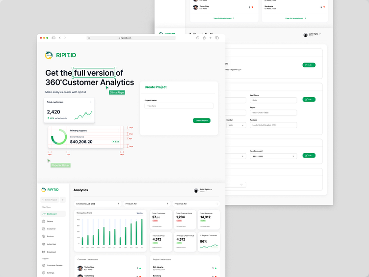Open Broadcast from the sidebar
Viewport: 369px width, 277px height.
52,252
